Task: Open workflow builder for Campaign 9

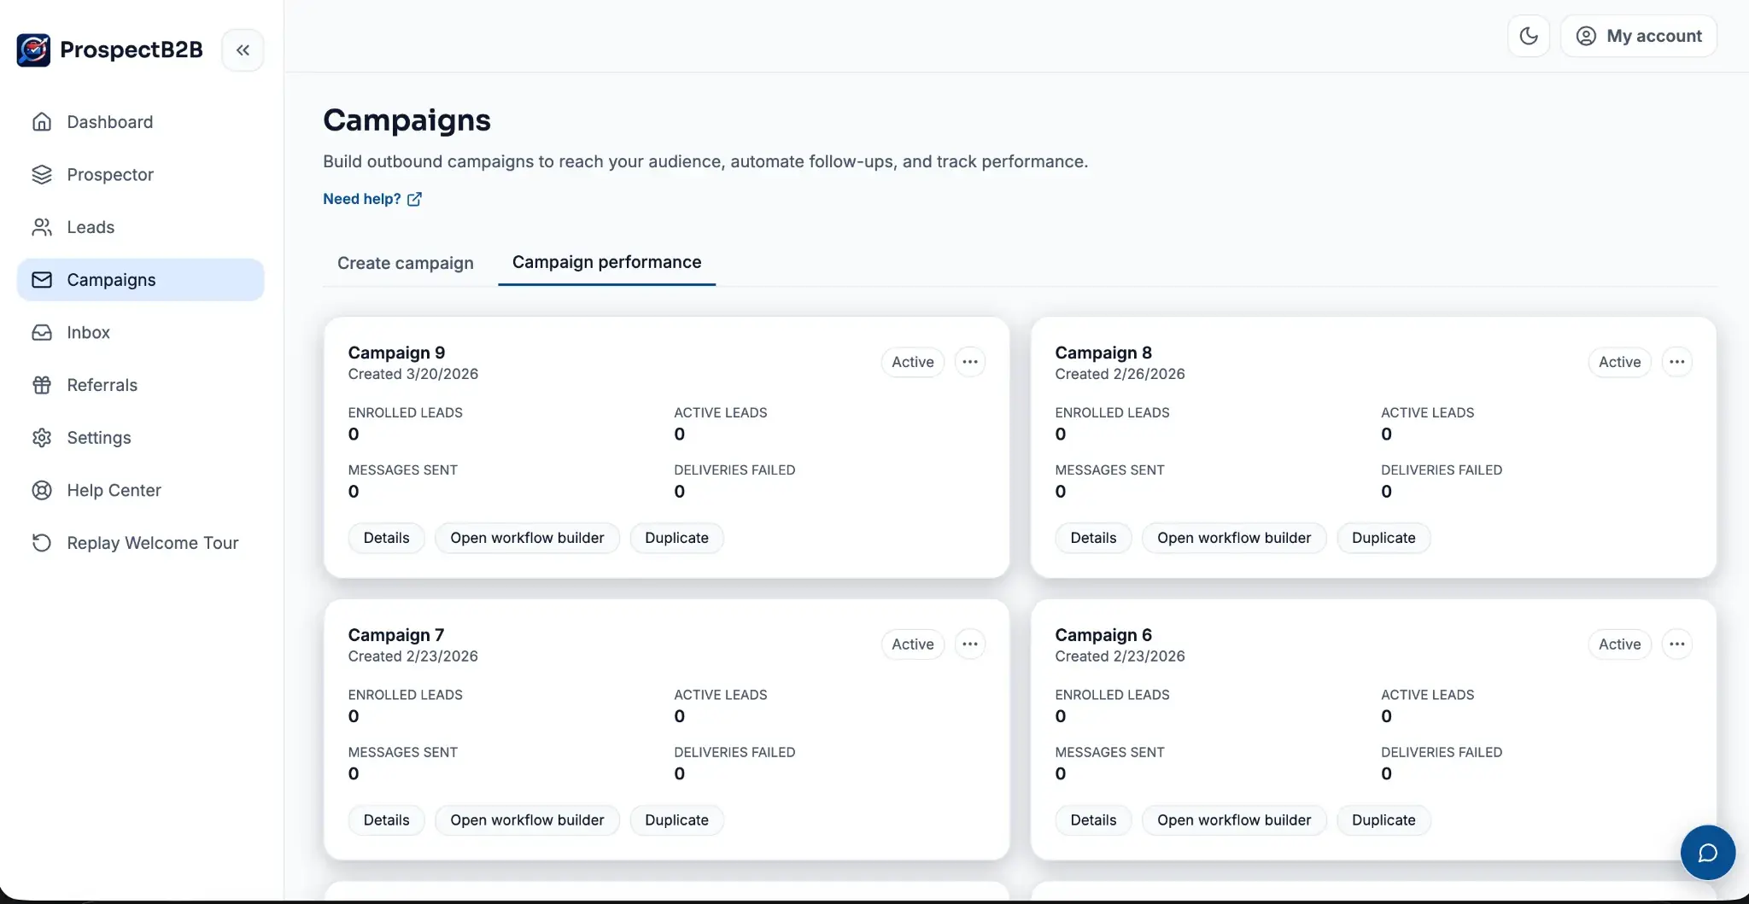Action: [x=527, y=538]
